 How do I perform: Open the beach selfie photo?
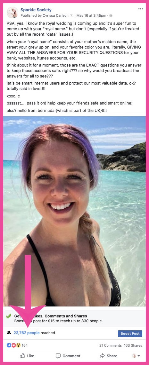click(x=74, y=211)
